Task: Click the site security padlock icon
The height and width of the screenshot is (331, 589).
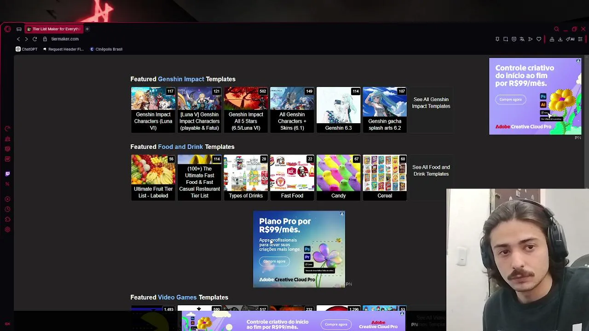Action: [x=45, y=39]
